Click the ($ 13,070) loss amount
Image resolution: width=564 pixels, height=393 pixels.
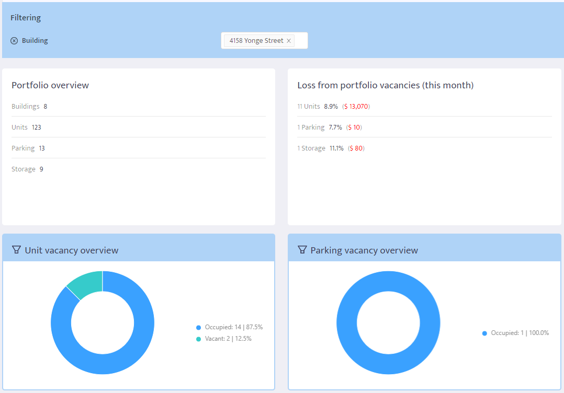click(x=356, y=106)
